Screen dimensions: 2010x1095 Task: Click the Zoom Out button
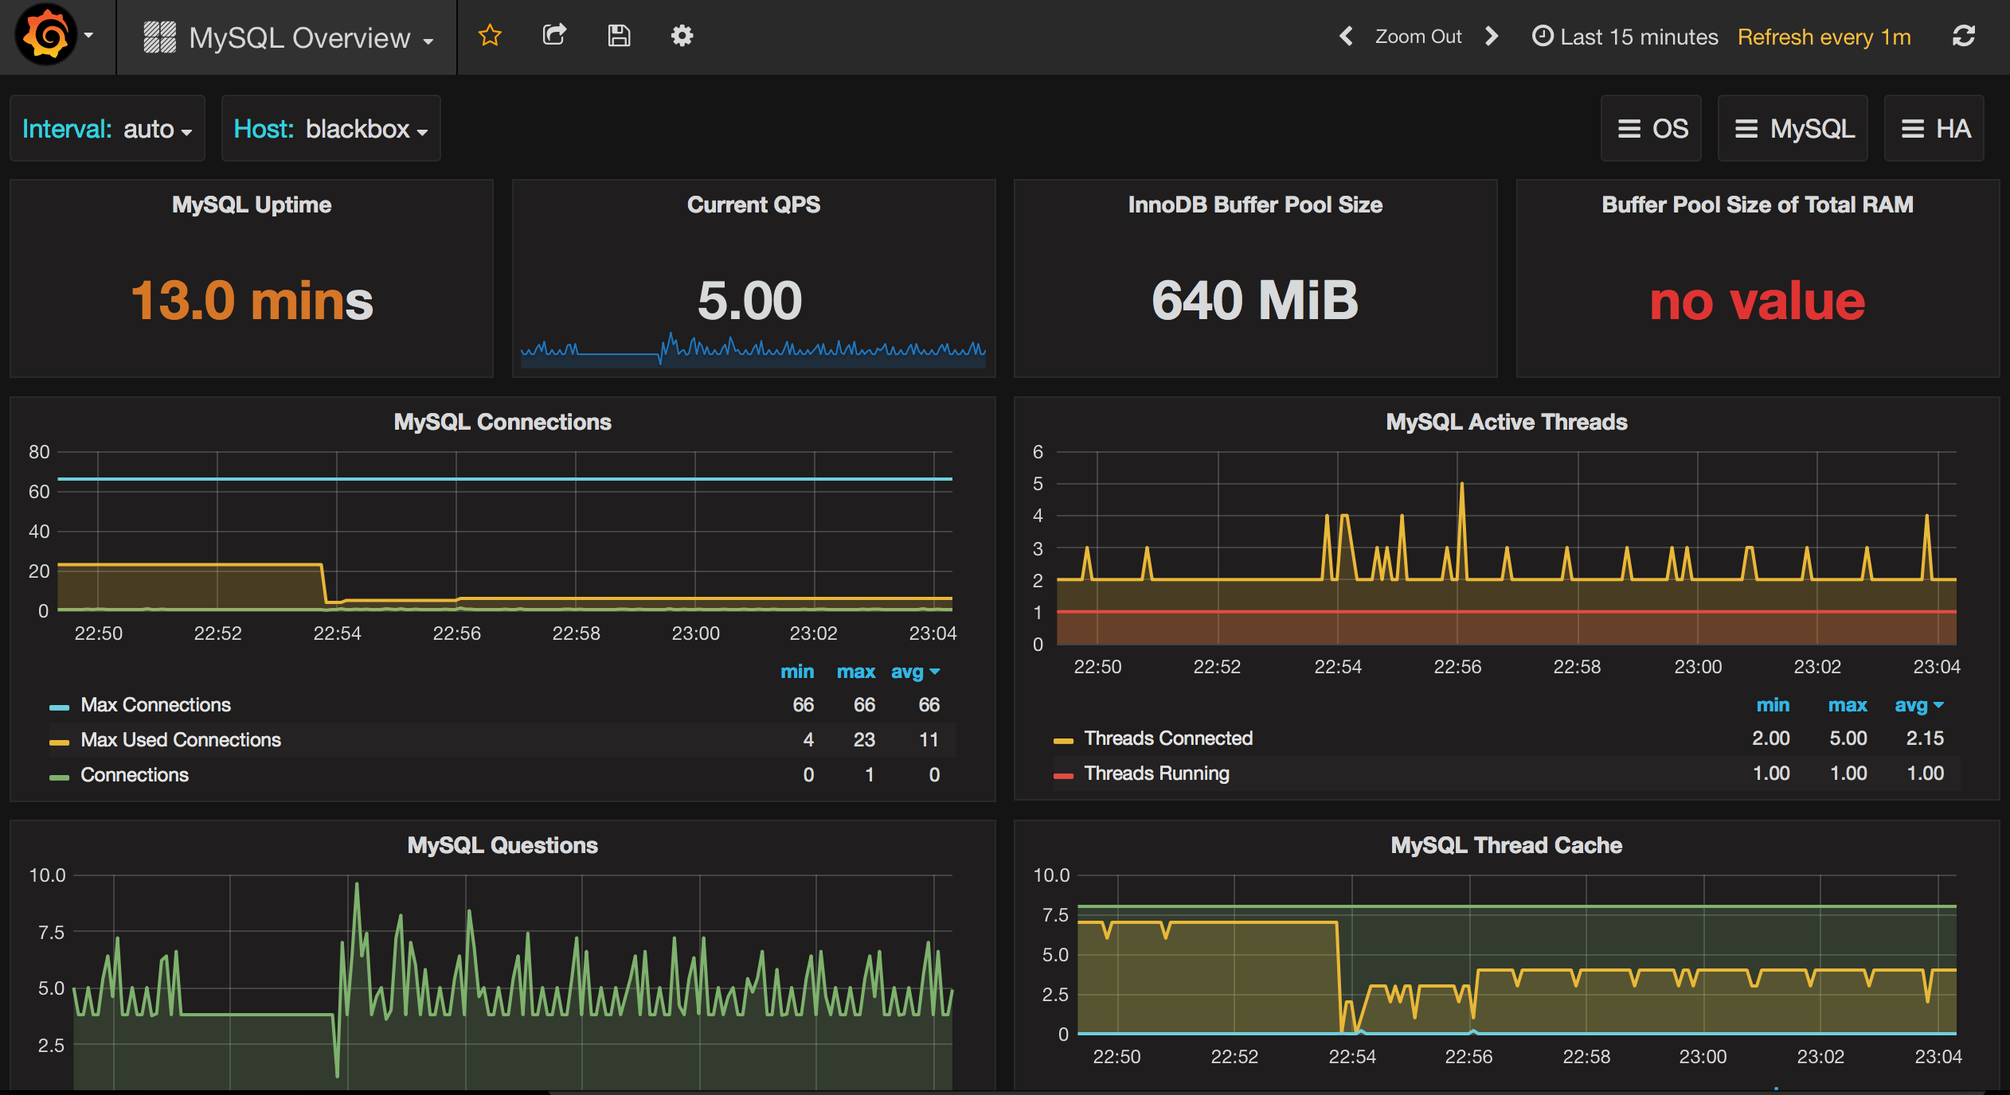coord(1418,37)
